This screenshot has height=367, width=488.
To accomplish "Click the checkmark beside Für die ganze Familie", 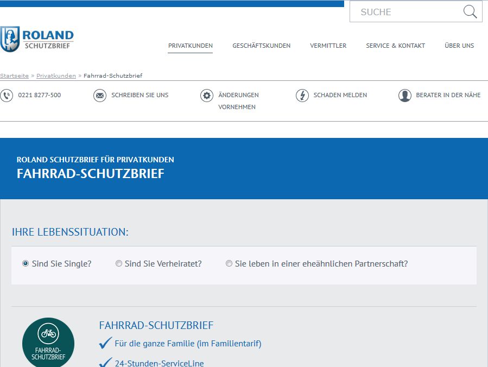I will coord(105,343).
